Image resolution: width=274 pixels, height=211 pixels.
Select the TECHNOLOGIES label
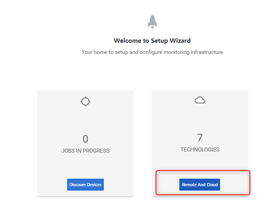click(200, 149)
